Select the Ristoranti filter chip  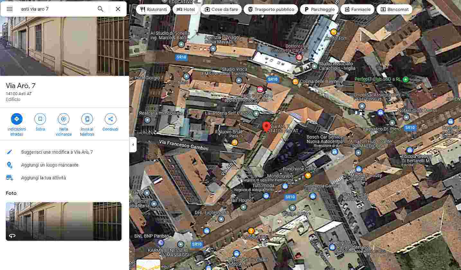(154, 9)
